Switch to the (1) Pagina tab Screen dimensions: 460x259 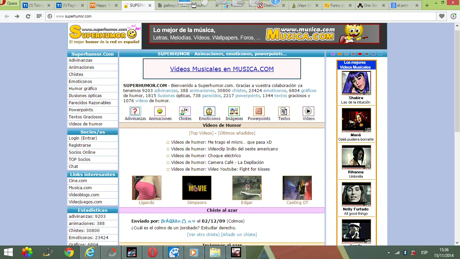(71, 5)
